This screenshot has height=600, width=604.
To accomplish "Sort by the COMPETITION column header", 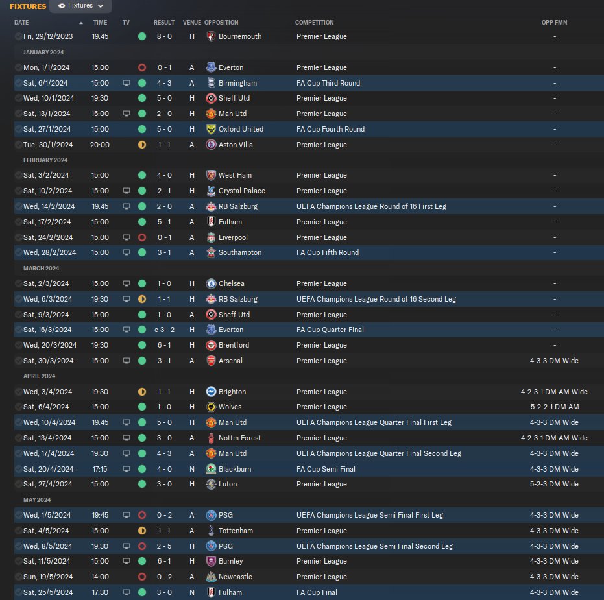I will (x=314, y=22).
